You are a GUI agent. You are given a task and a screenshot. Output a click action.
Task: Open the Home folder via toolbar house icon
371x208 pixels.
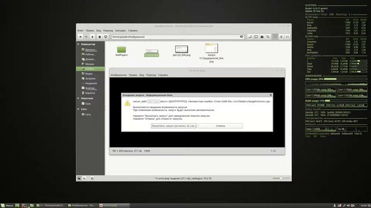pyautogui.click(x=100, y=37)
